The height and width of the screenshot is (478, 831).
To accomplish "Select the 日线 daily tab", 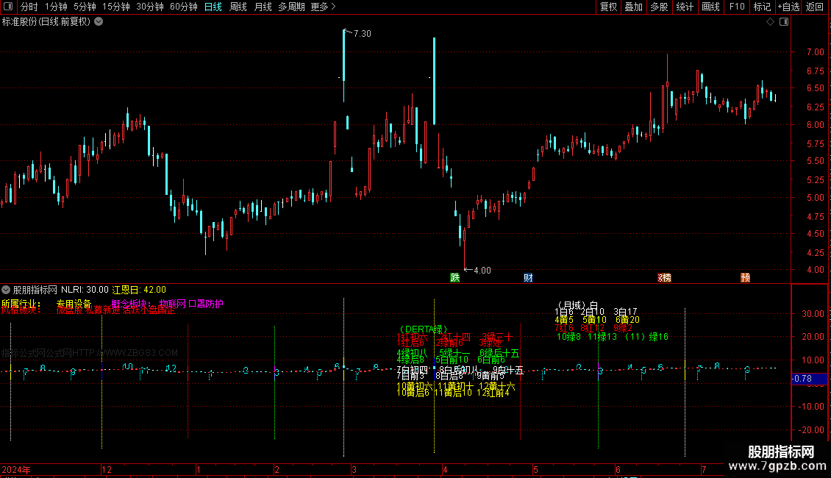I will (x=213, y=7).
